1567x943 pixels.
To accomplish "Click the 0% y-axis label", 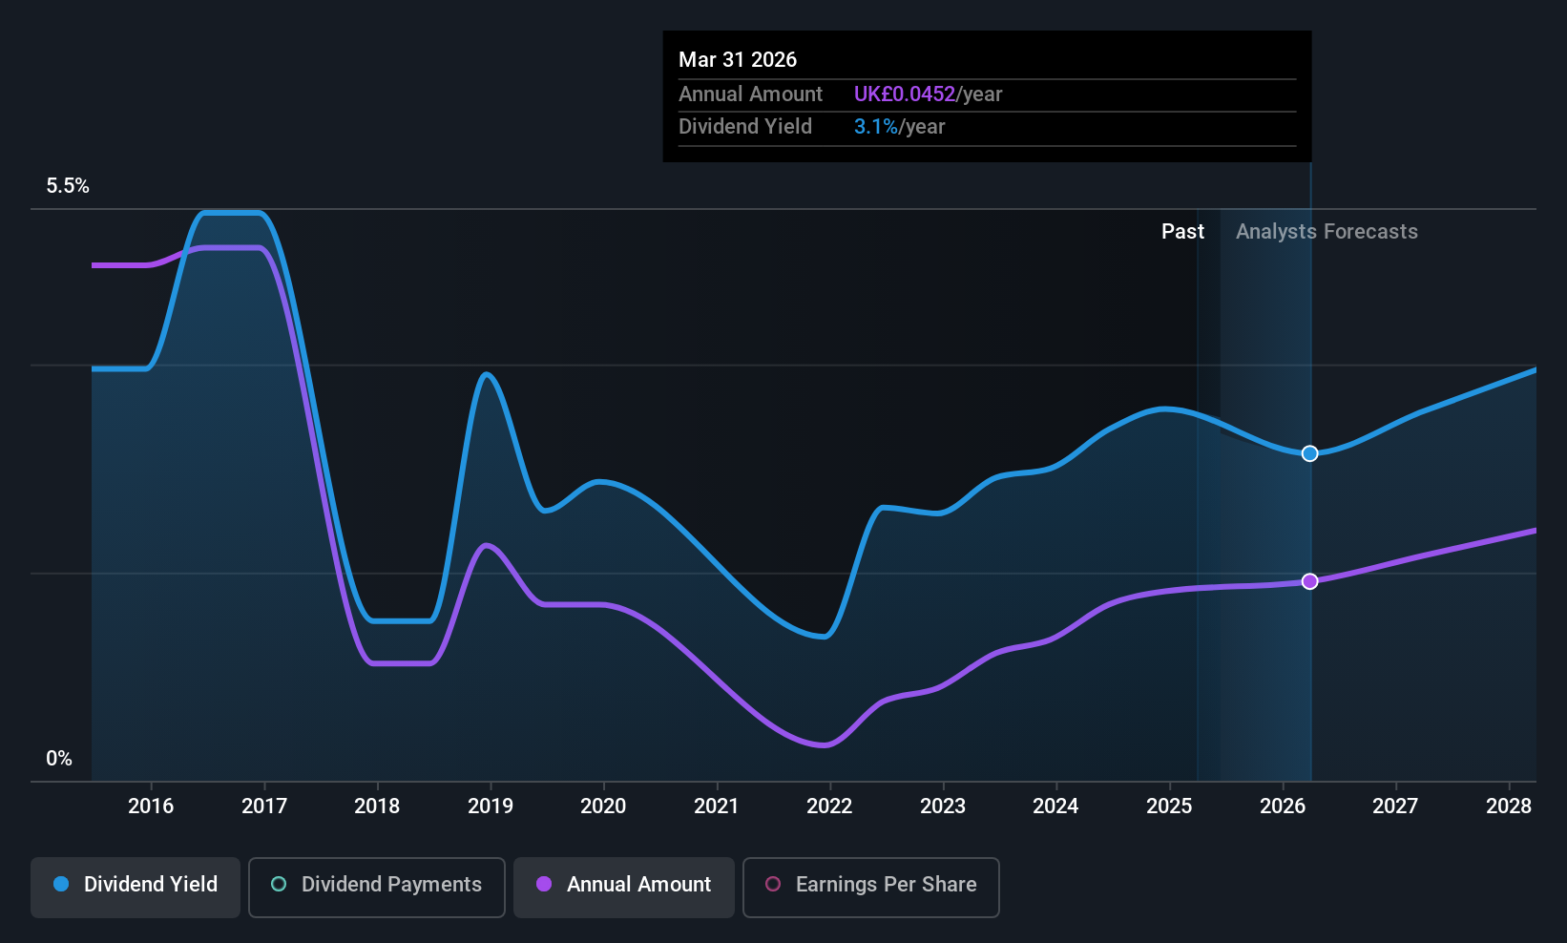I will [x=59, y=759].
